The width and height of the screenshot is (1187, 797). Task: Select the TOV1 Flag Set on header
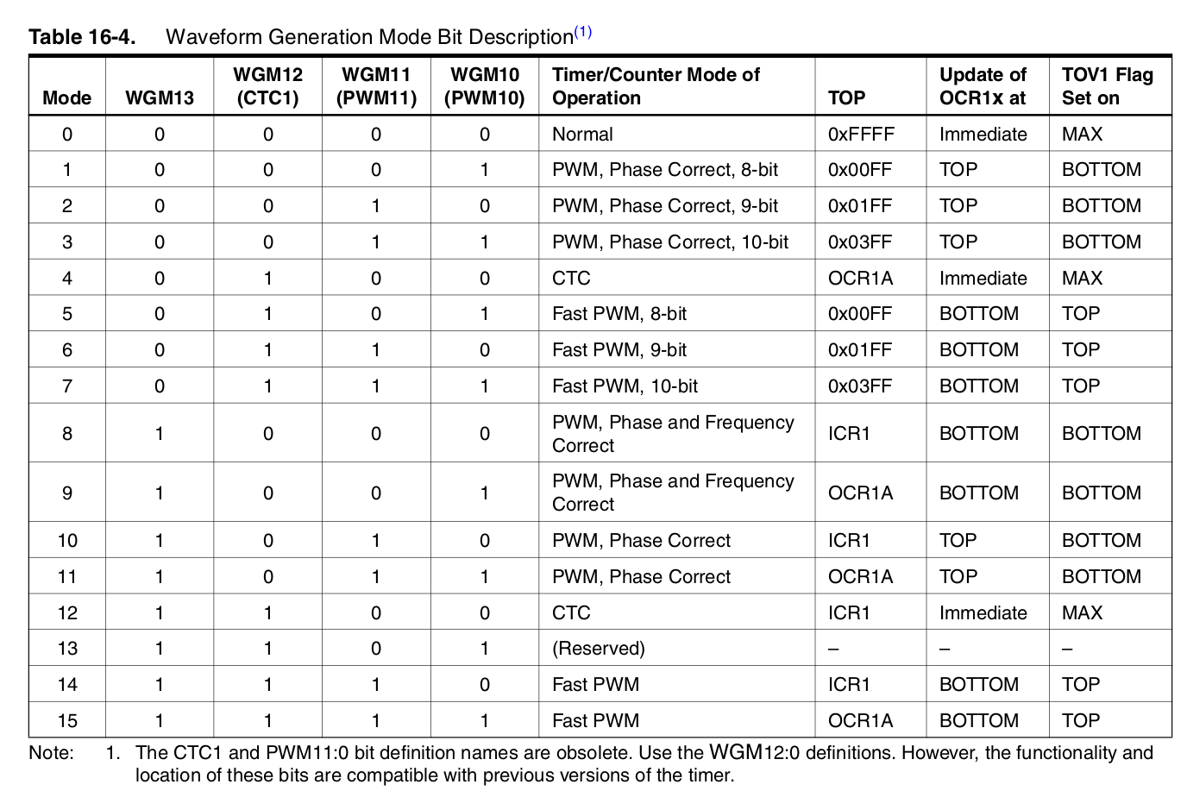(1107, 86)
